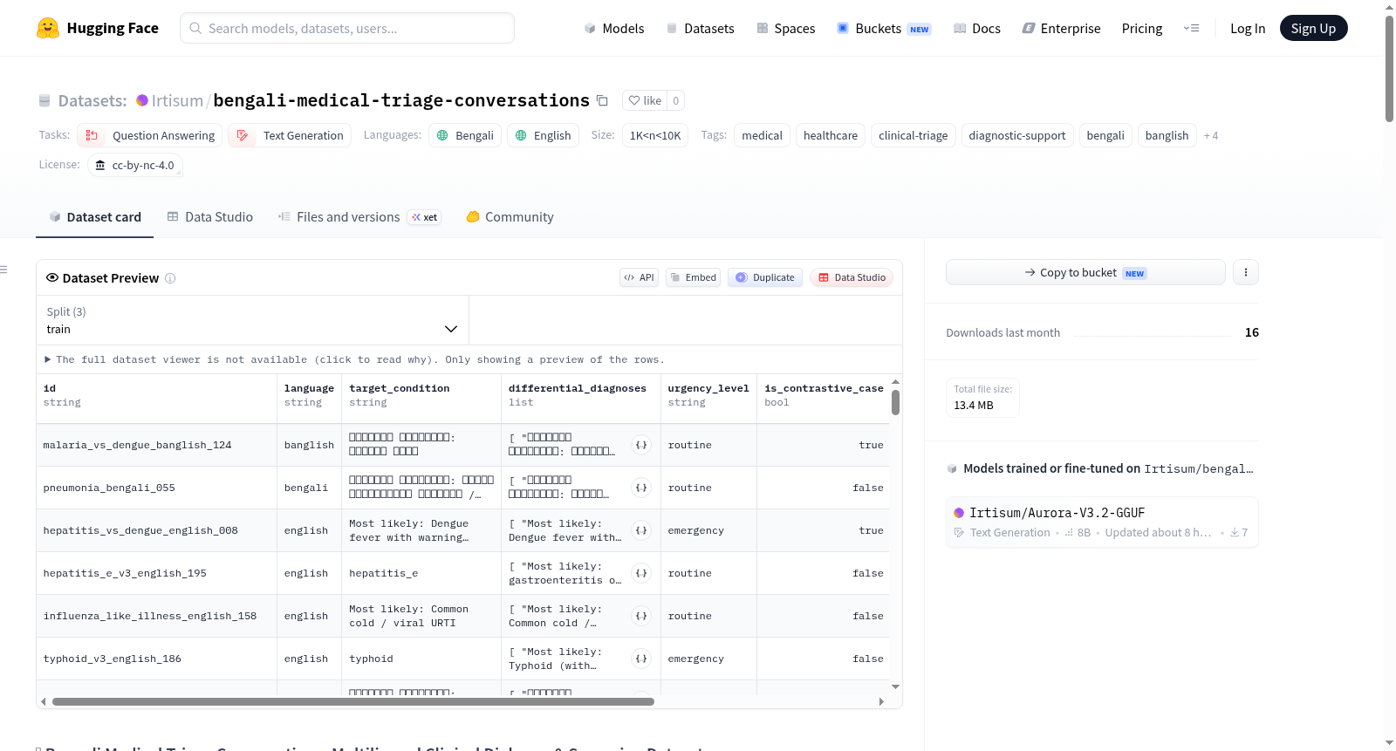Click the healthcare tag
Viewport: 1396px width, 751px height.
point(830,135)
